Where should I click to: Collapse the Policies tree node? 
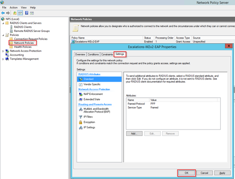[x=3, y=35]
